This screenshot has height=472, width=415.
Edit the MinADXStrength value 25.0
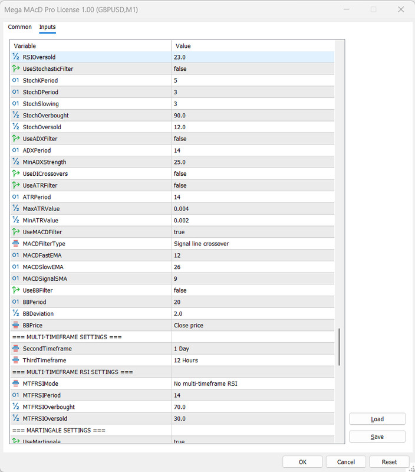point(253,162)
